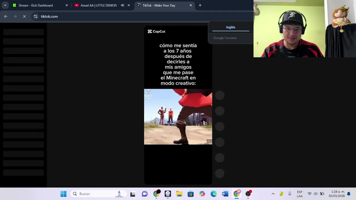The image size is (356, 200).
Task: Open Task View from the taskbar
Action: click(133, 194)
